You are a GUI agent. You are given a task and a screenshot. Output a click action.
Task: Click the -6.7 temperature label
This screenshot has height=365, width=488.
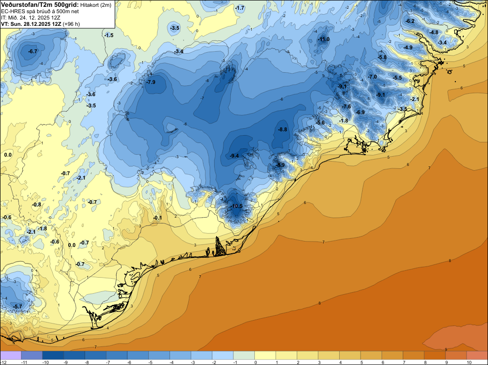pyautogui.click(x=33, y=51)
